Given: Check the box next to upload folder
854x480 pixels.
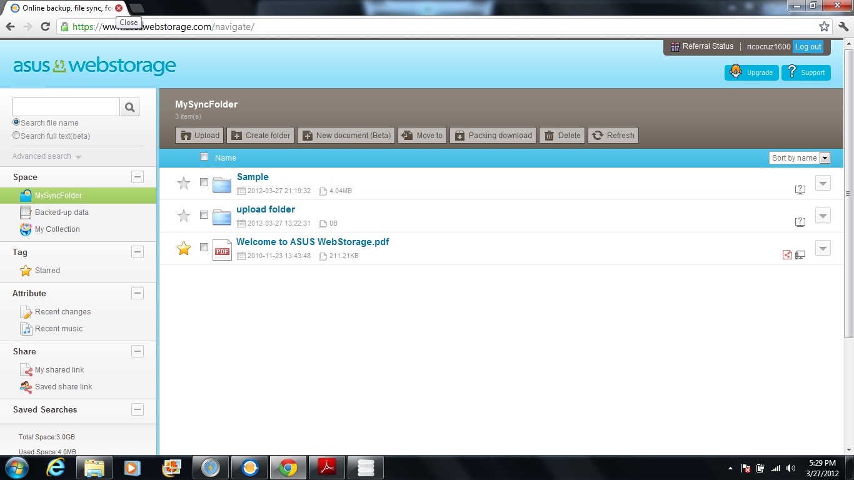Looking at the screenshot, I should coord(204,214).
